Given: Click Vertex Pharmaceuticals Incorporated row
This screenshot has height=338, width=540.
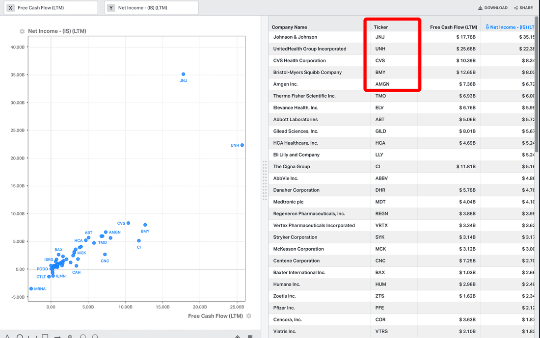Looking at the screenshot, I should click(x=402, y=226).
